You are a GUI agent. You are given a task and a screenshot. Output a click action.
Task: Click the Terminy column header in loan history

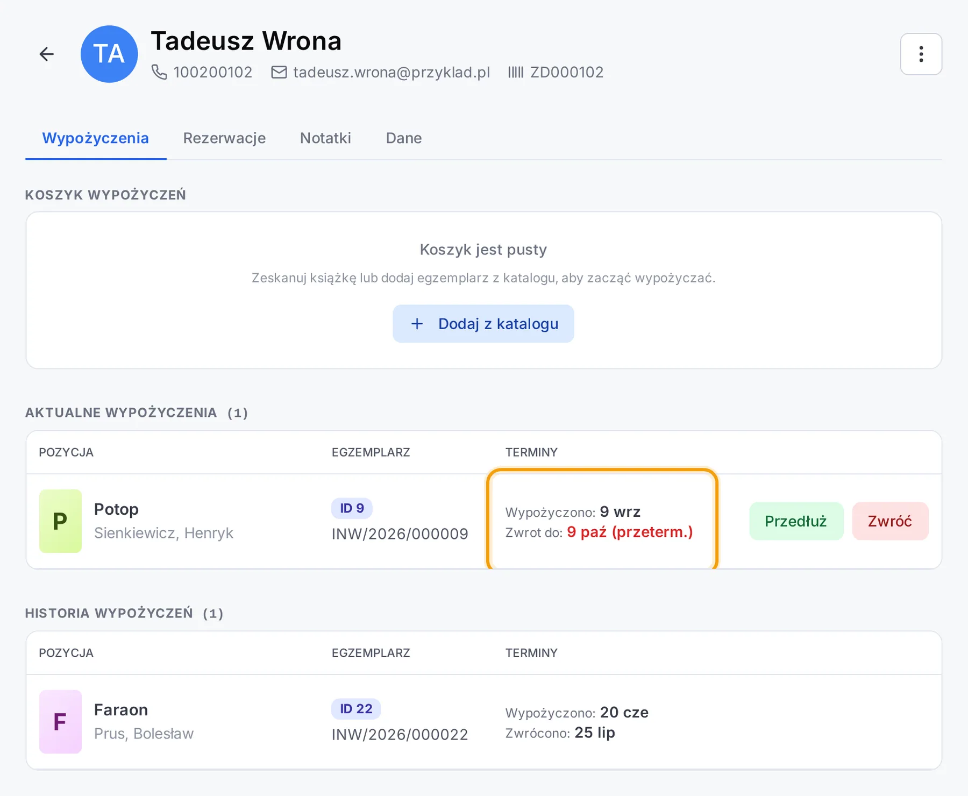tap(531, 653)
